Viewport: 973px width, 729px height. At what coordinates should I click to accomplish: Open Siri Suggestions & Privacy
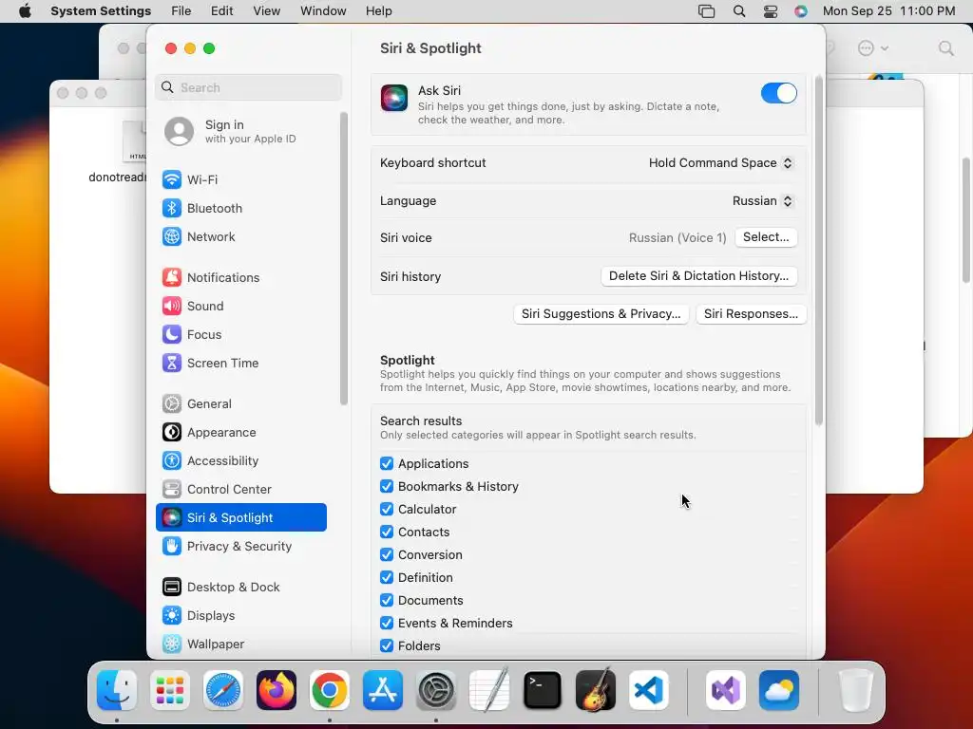coord(601,314)
